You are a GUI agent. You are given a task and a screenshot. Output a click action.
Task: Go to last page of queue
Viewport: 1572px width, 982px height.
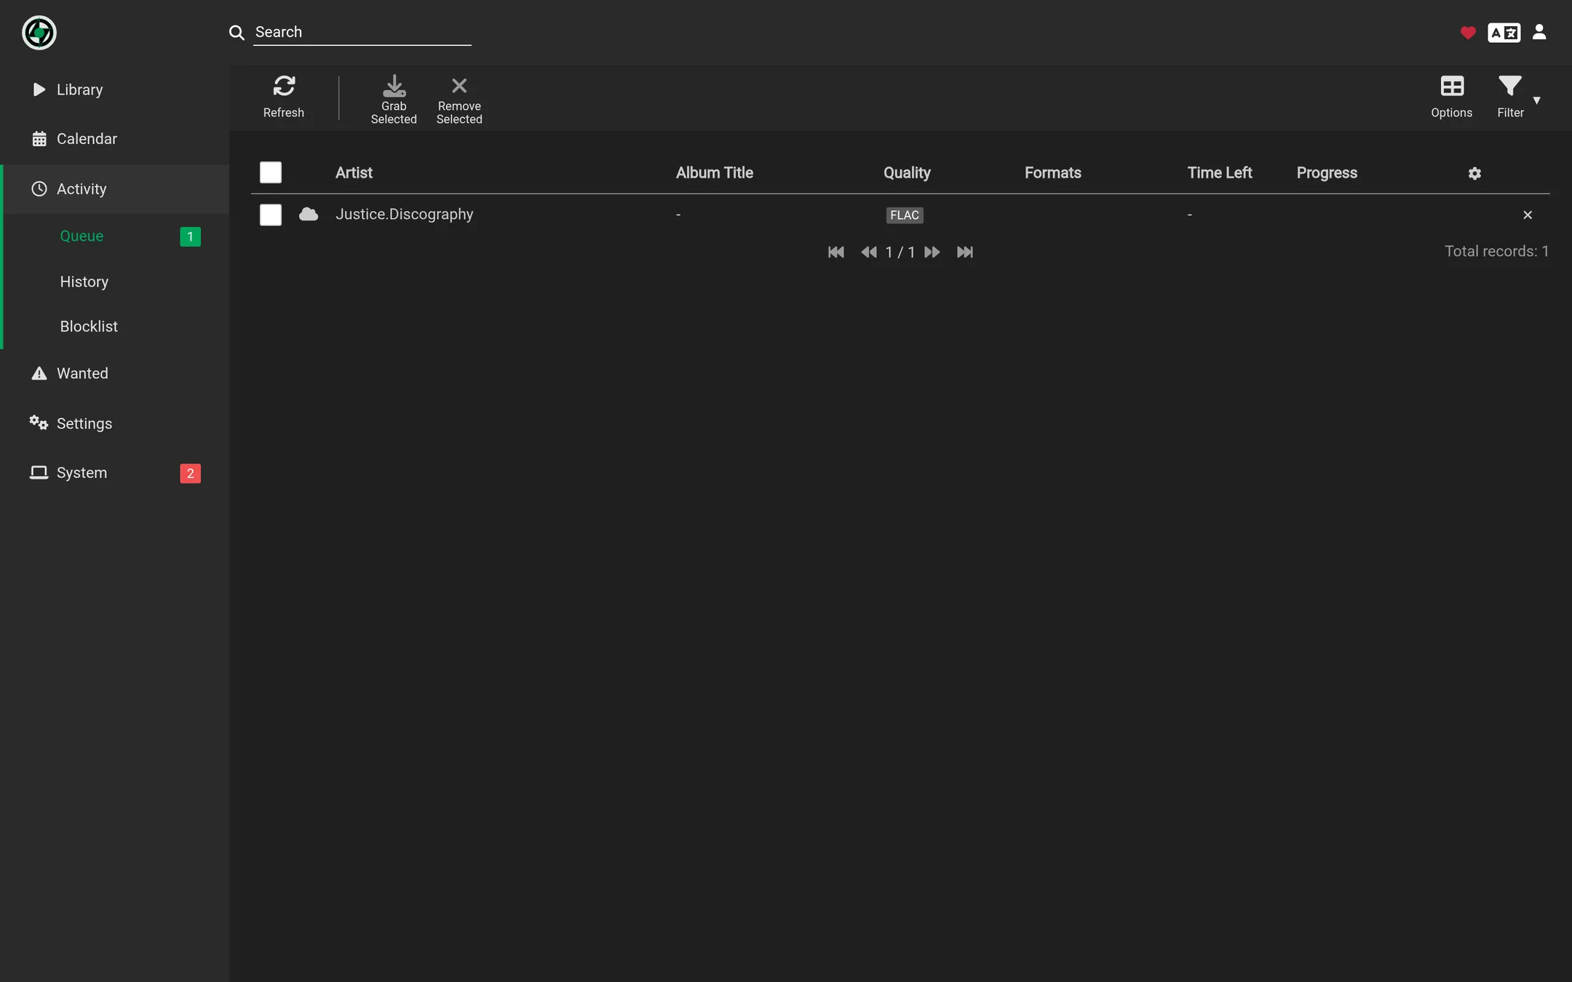coord(965,252)
